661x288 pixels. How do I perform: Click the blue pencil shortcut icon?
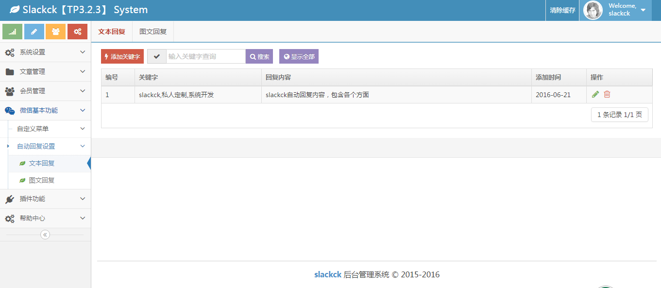click(x=34, y=32)
